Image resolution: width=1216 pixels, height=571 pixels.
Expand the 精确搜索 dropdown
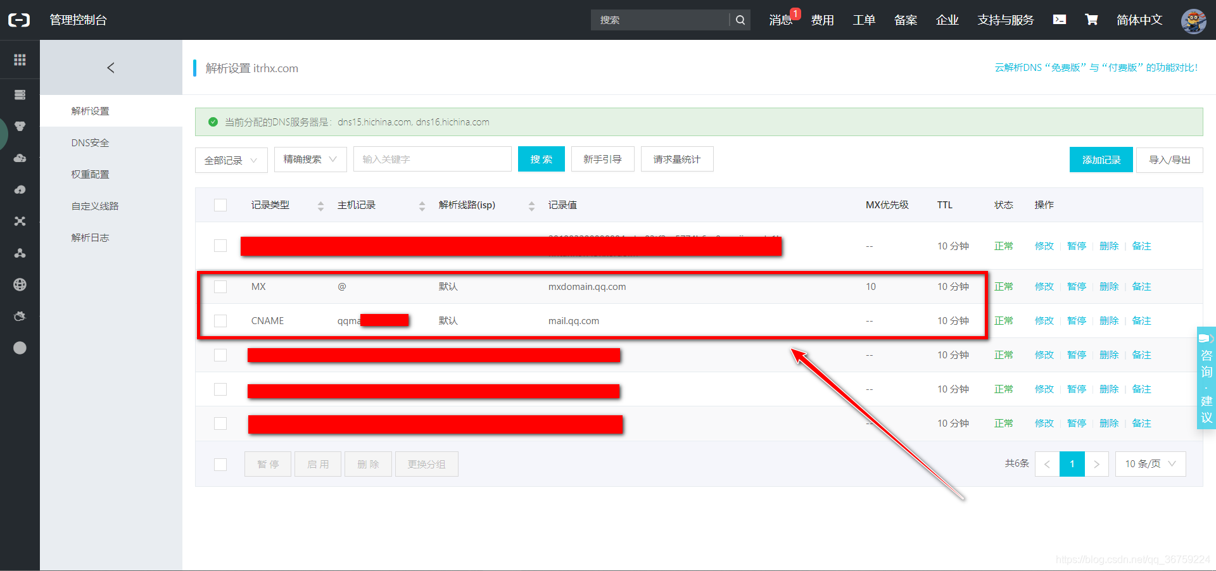(310, 160)
